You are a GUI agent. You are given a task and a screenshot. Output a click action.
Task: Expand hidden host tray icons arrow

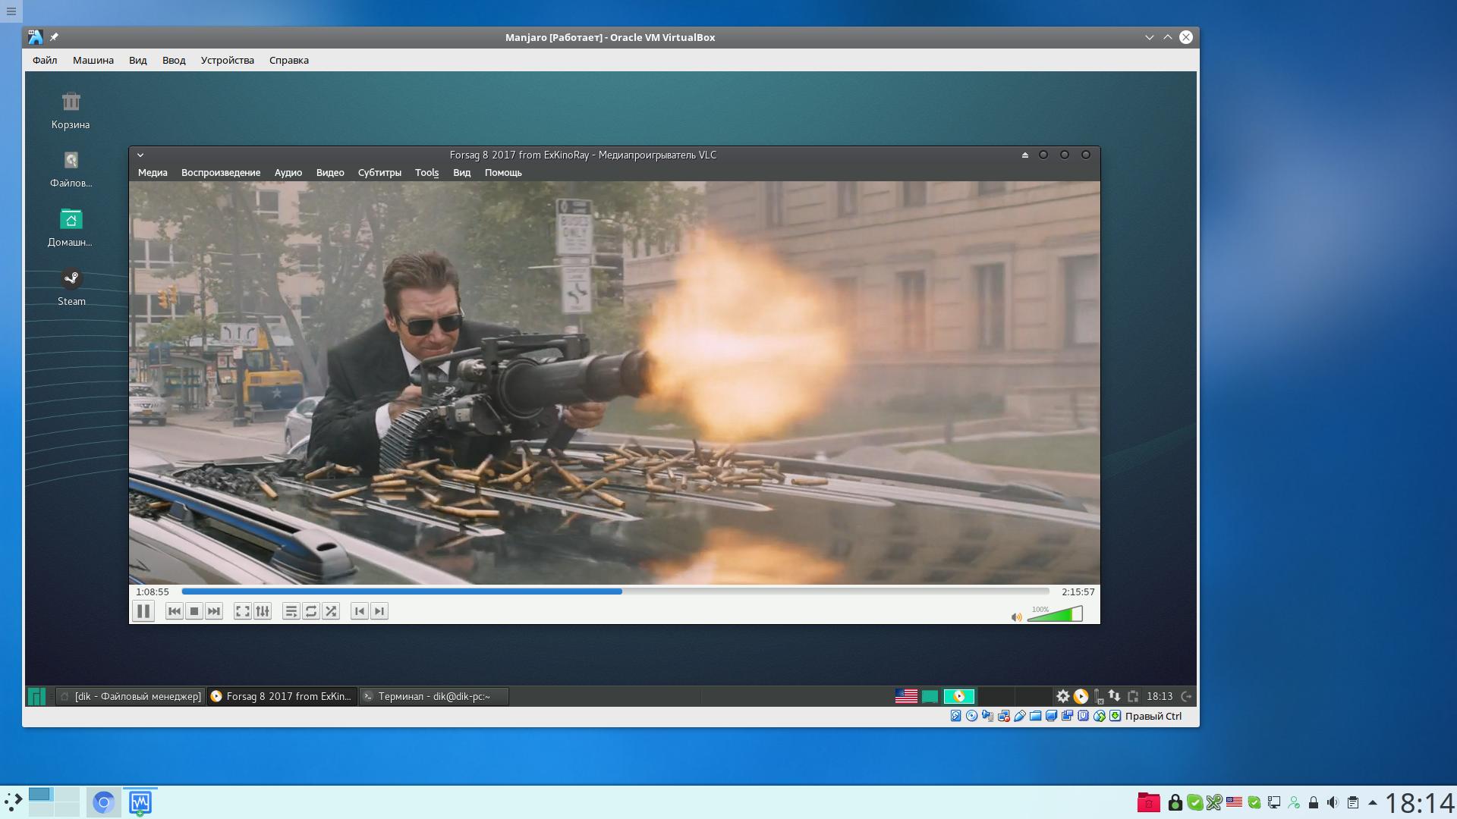click(1372, 802)
